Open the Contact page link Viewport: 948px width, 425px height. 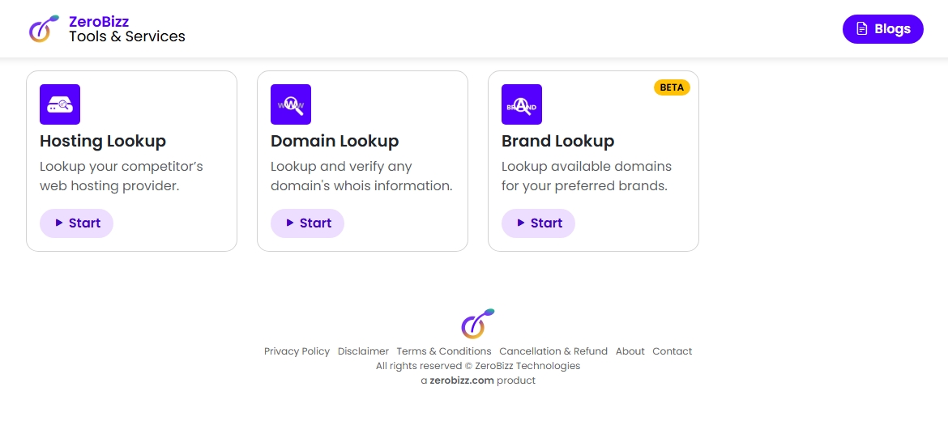click(673, 351)
